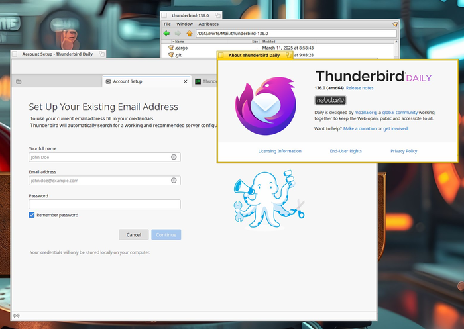This screenshot has height=329, width=464.
Task: Open the Release notes link
Action: tap(359, 88)
